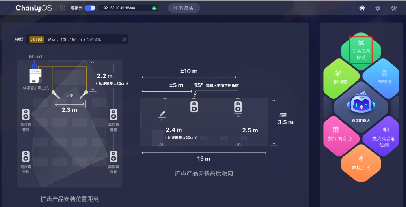Click the green cloud status icon
The image size is (406, 207).
point(154,8)
